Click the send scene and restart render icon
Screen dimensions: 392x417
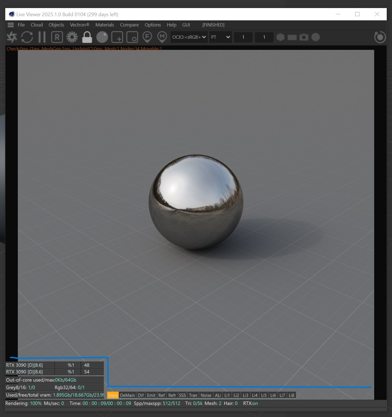[x=12, y=37]
